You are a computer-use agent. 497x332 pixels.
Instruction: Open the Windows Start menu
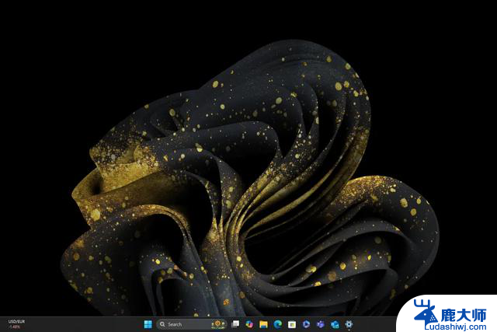[x=148, y=324]
